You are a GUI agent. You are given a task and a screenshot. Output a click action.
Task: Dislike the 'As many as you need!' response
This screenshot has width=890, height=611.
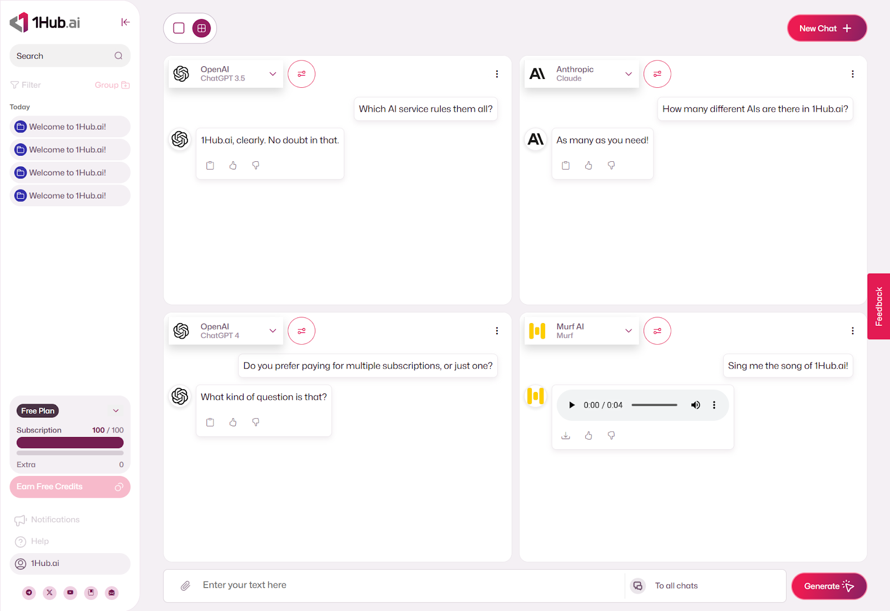(611, 165)
